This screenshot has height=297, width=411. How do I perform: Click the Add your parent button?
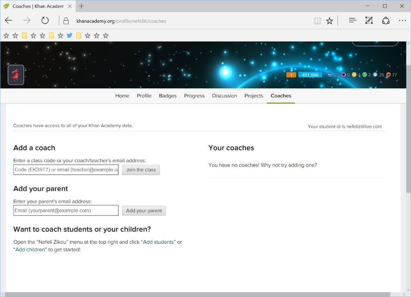point(144,211)
